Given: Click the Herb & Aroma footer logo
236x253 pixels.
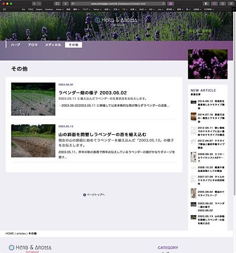Looking at the screenshot, I should (x=30, y=249).
